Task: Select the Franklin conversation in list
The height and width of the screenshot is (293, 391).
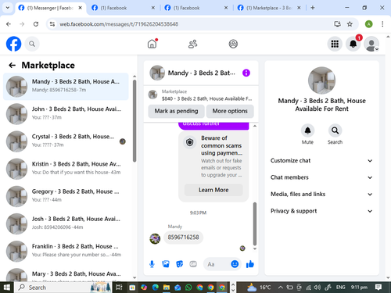Action: (66, 252)
